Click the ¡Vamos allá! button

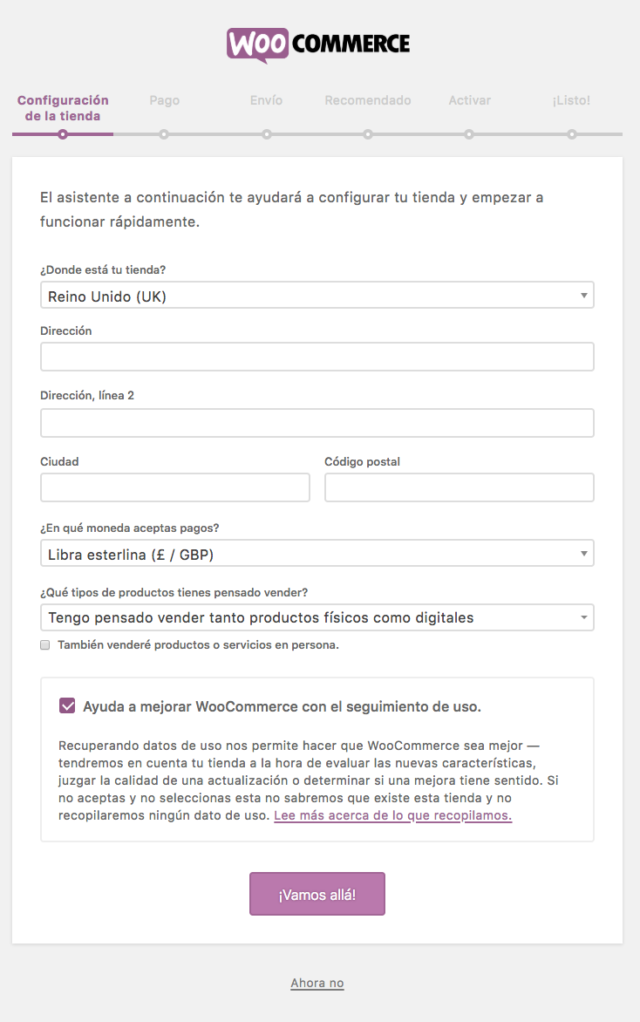coord(317,893)
